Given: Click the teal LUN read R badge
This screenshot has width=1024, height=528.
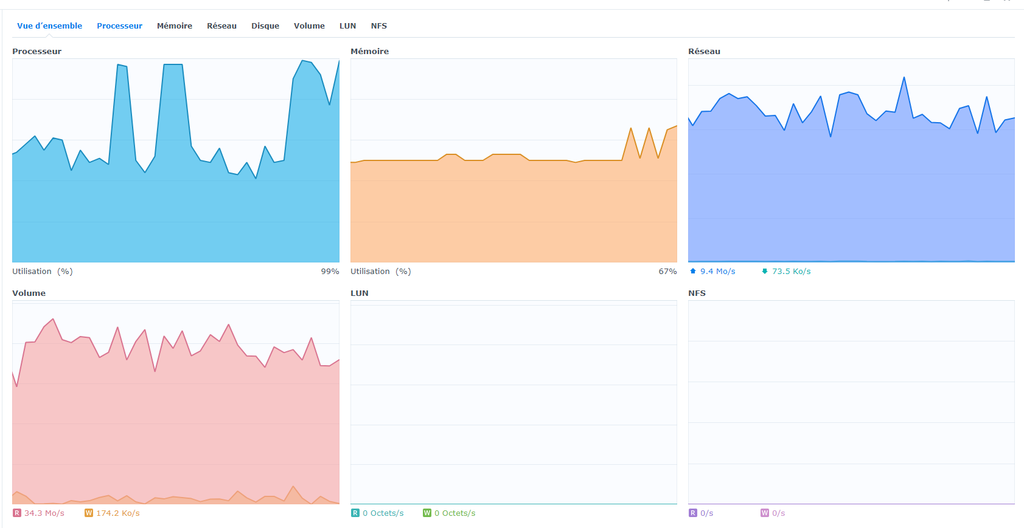Looking at the screenshot, I should (355, 513).
